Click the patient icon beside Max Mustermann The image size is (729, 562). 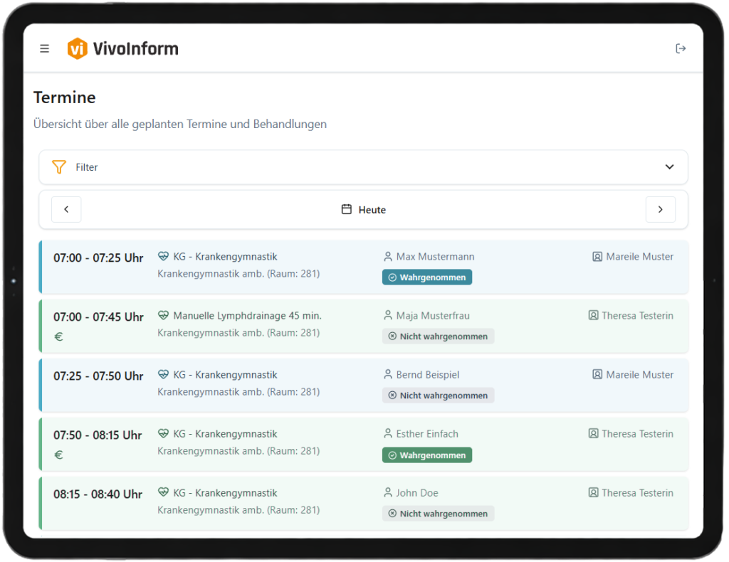388,256
